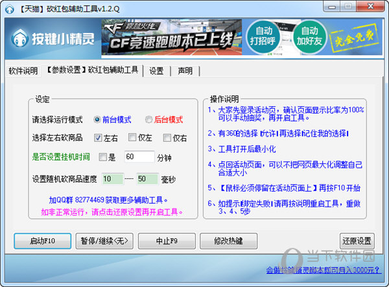Click the minimum speed field showing 10
Image resolution: width=389 pixels, height=287 pixels.
point(112,179)
